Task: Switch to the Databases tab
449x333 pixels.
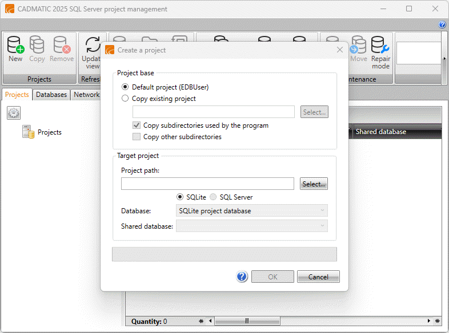Action: 51,95
